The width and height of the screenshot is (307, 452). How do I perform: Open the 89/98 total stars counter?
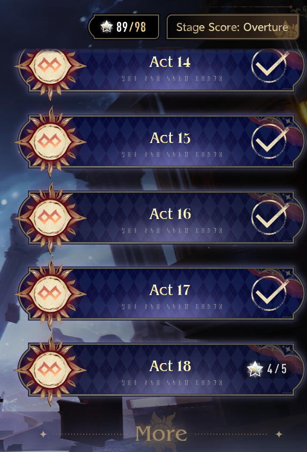pos(124,27)
